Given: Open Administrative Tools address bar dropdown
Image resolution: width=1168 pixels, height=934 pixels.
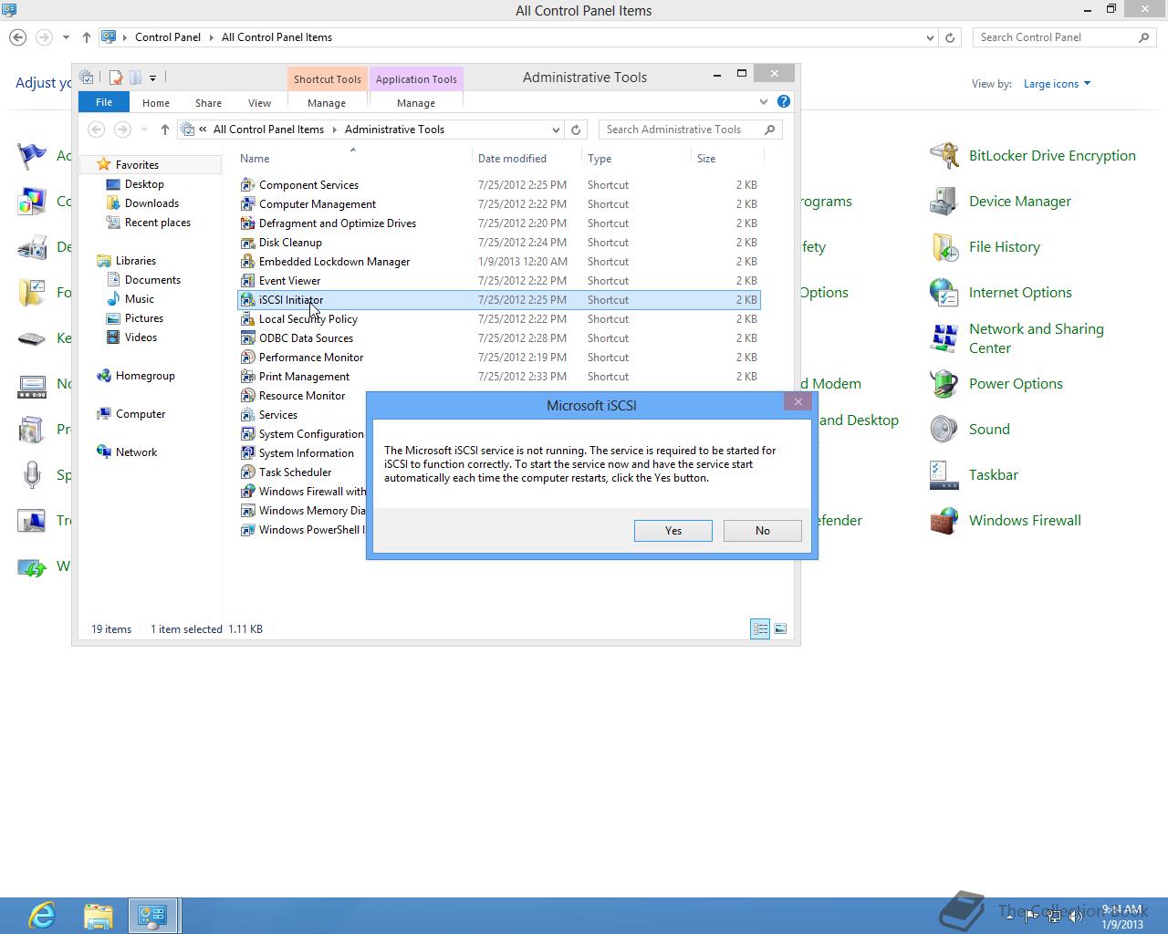Looking at the screenshot, I should point(556,130).
